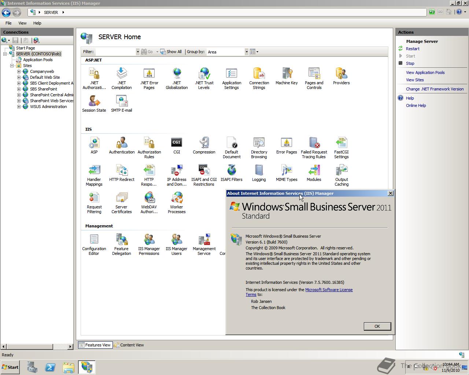Open IIS Error Pages feature
The width and height of the screenshot is (469, 375).
(x=287, y=145)
